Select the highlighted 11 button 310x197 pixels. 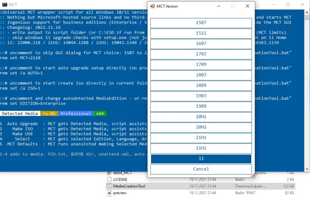coord(201,159)
